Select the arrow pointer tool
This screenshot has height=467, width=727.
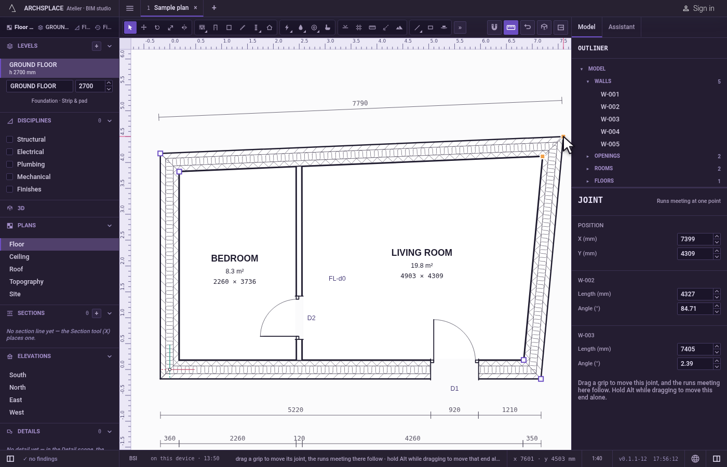coord(130,28)
